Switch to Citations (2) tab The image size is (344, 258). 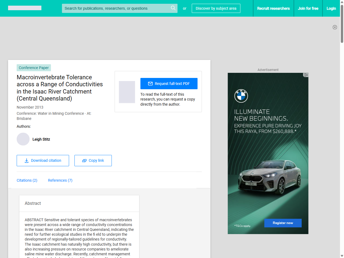27,180
